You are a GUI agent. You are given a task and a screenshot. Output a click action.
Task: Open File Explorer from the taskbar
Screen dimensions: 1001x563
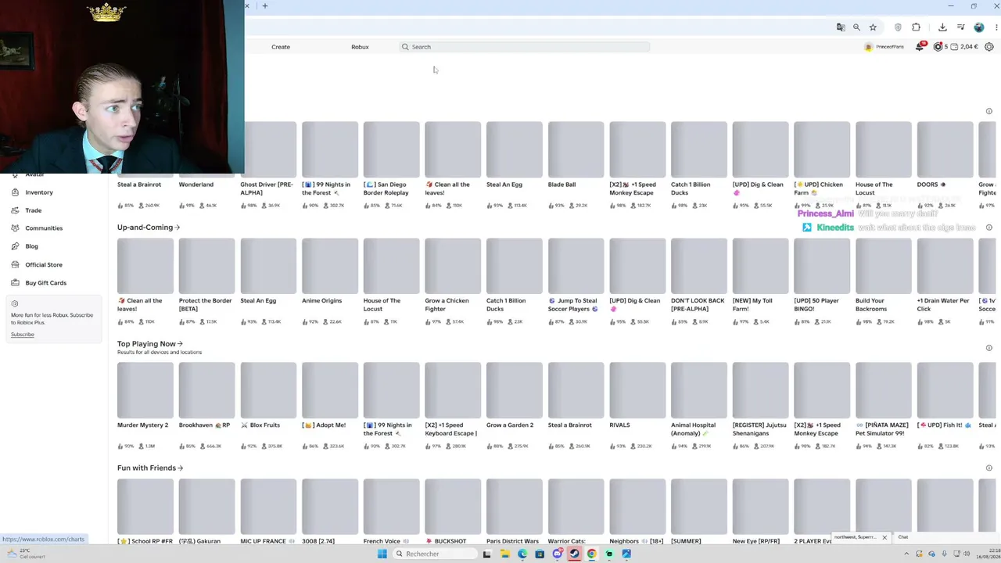(505, 554)
